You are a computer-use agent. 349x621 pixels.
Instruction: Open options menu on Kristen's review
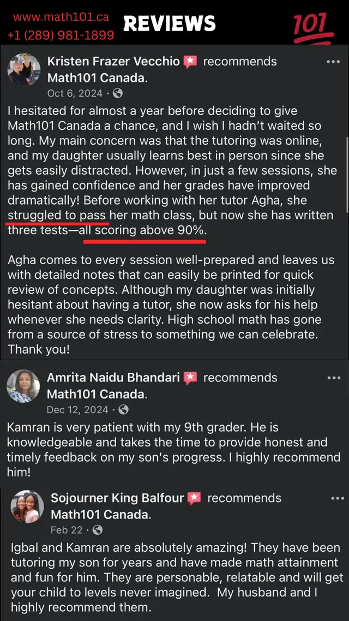click(x=333, y=61)
